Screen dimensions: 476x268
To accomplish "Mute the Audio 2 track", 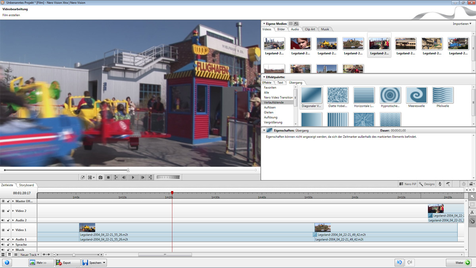I will [3, 220].
